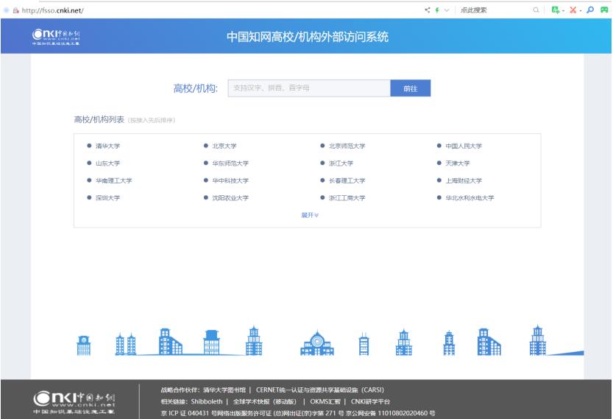Image resolution: width=613 pixels, height=419 pixels.
Task: Click the share icon in address bar
Action: [x=428, y=10]
